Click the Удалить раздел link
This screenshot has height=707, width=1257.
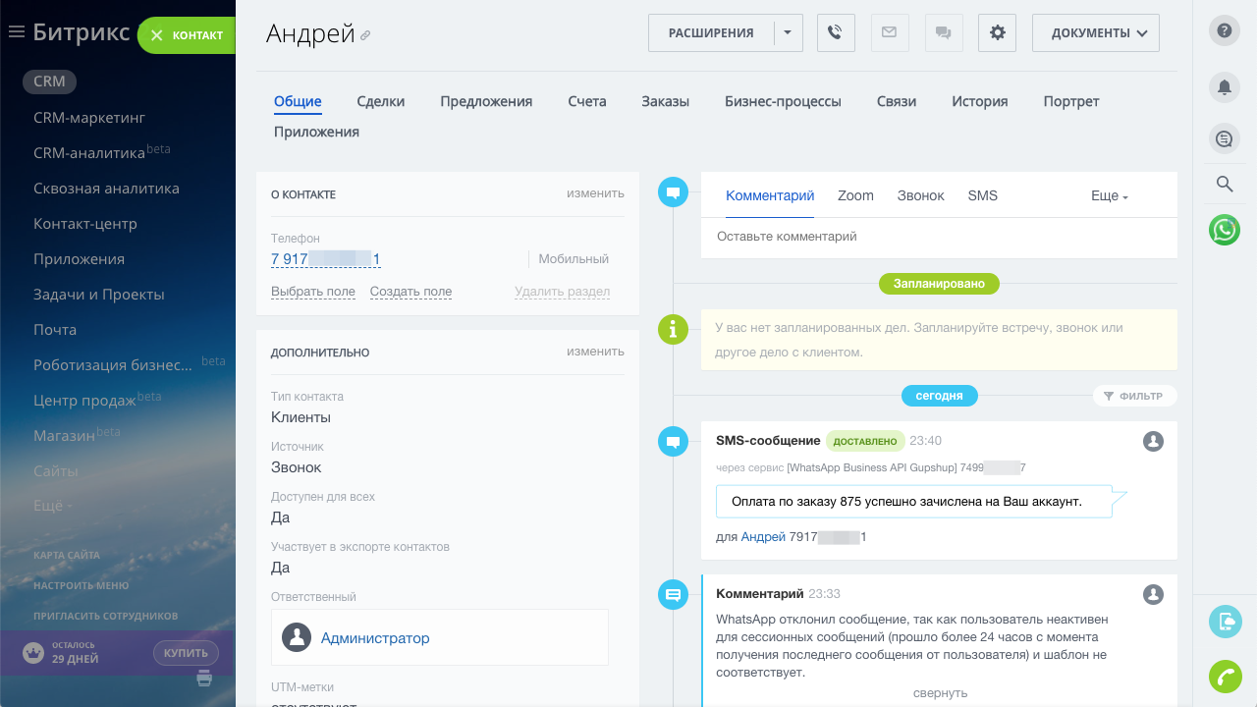coord(562,292)
